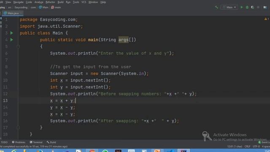Click the fold end marker at line 17
This screenshot has width=270, height=152.
click(x=18, y=128)
